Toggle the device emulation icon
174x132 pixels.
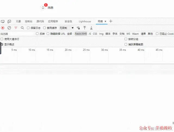tap(9, 21)
